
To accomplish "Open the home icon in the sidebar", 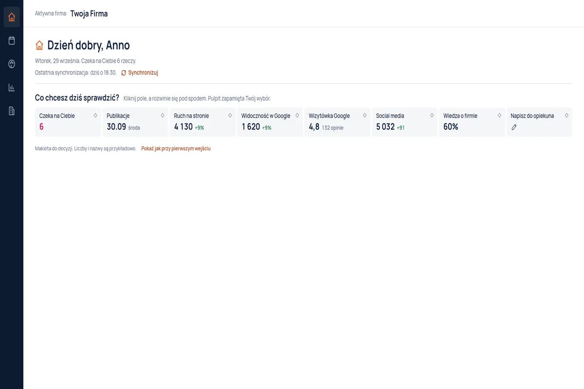I will (x=12, y=17).
